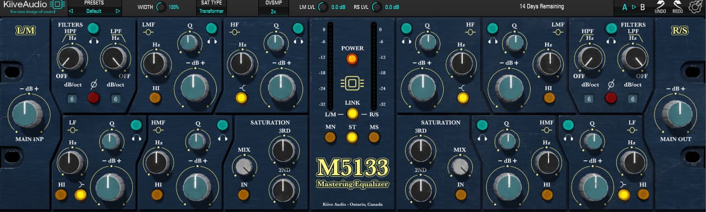Toggle R/S phase invert red button

611,98
